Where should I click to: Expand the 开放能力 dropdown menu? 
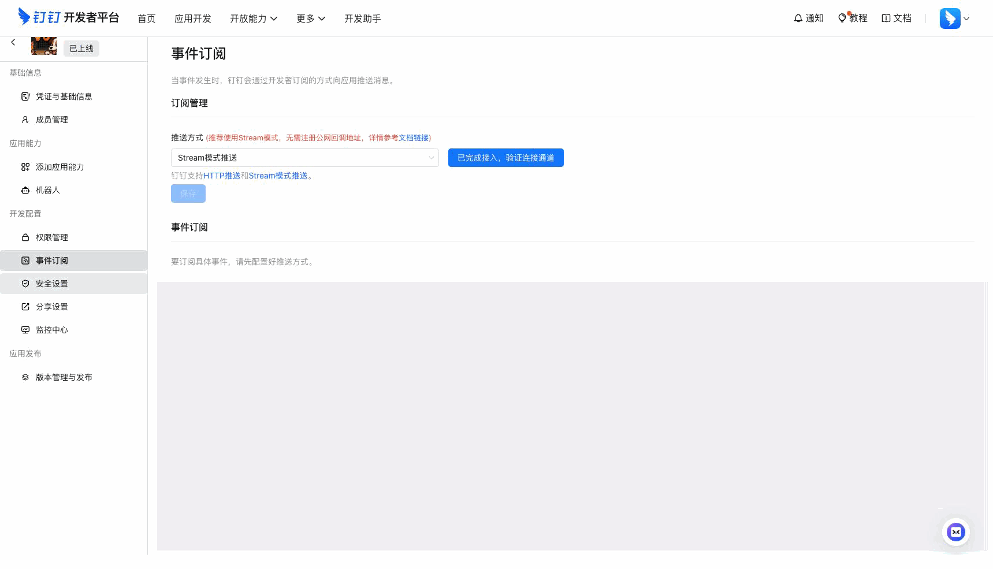click(254, 18)
